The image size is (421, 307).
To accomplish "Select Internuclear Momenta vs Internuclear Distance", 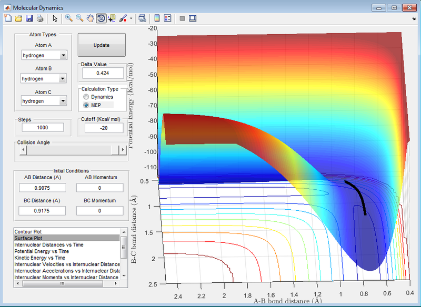I will click(67, 277).
